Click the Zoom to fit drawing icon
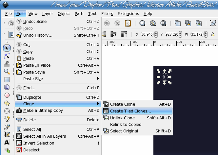The height and width of the screenshot is (155, 218). coord(153,23)
